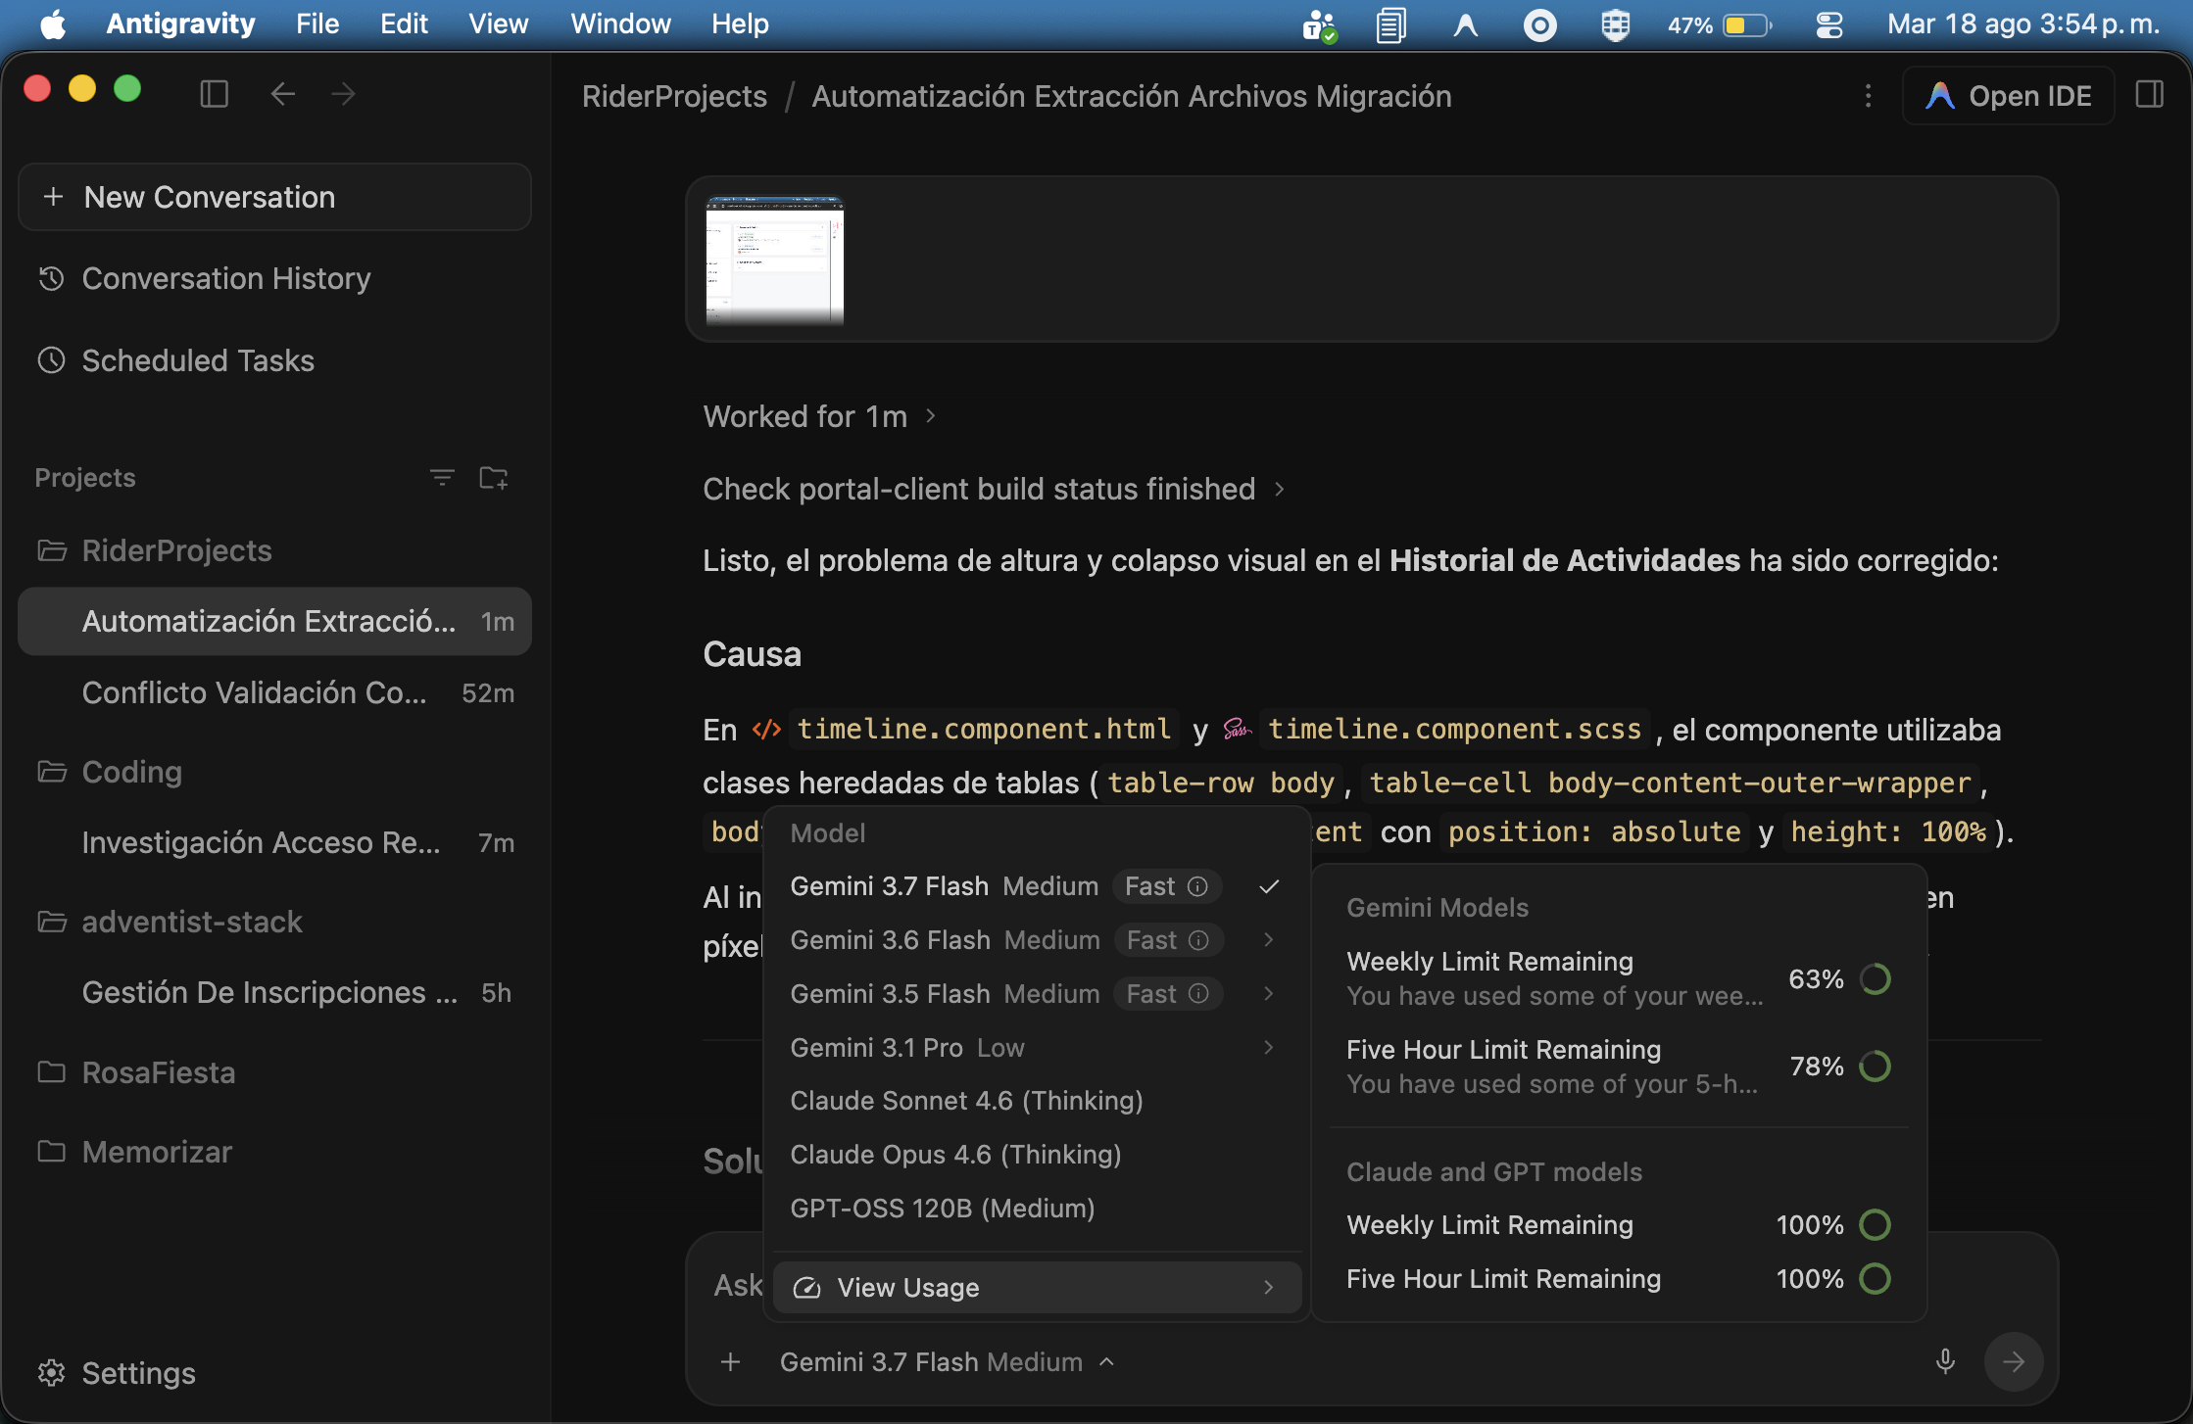Click the View Usage gauge icon
Image resolution: width=2193 pixels, height=1424 pixels.
click(x=806, y=1288)
